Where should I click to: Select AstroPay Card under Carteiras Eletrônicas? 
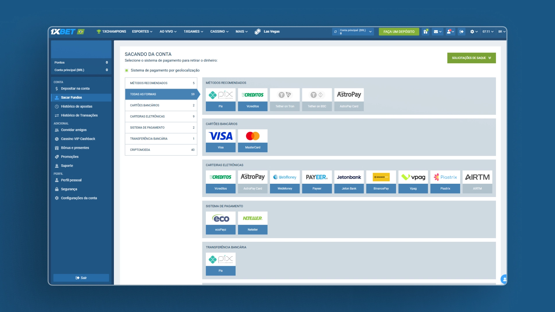tap(253, 182)
